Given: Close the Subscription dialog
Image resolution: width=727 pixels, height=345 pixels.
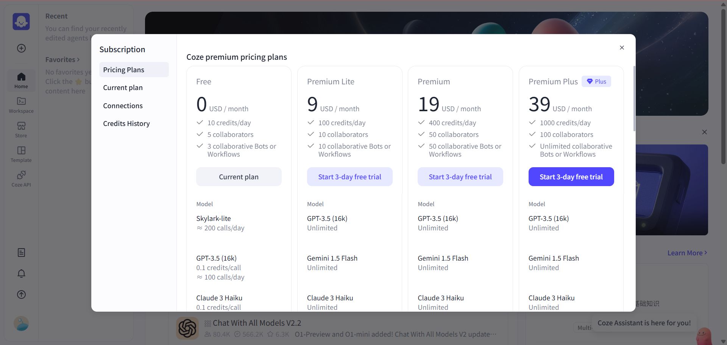Looking at the screenshot, I should click(622, 48).
